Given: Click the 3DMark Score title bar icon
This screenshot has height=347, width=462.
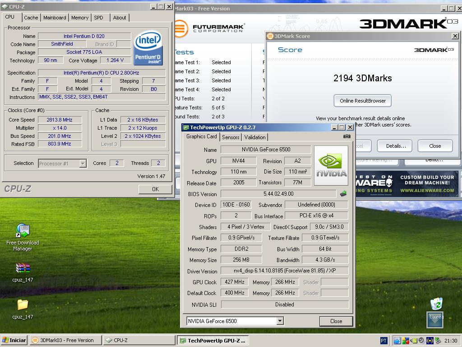Looking at the screenshot, I should 270,36.
